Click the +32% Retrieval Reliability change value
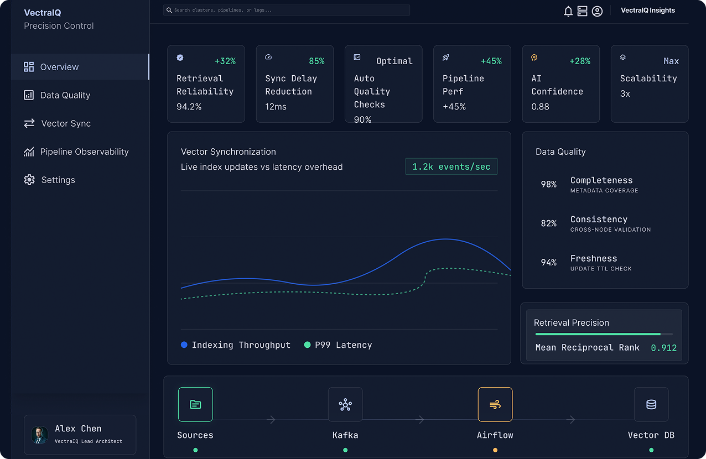 coord(225,61)
